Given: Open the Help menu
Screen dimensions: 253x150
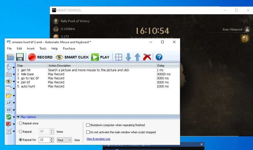Looking at the screenshot, I should coord(54,49).
